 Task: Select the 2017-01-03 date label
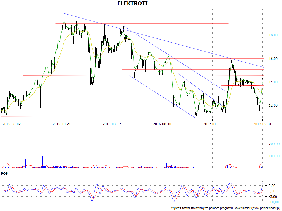[x=212, y=124]
